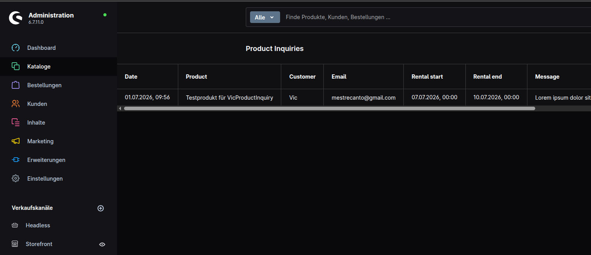Open Storefront via the eye icon
The height and width of the screenshot is (255, 591).
[102, 244]
